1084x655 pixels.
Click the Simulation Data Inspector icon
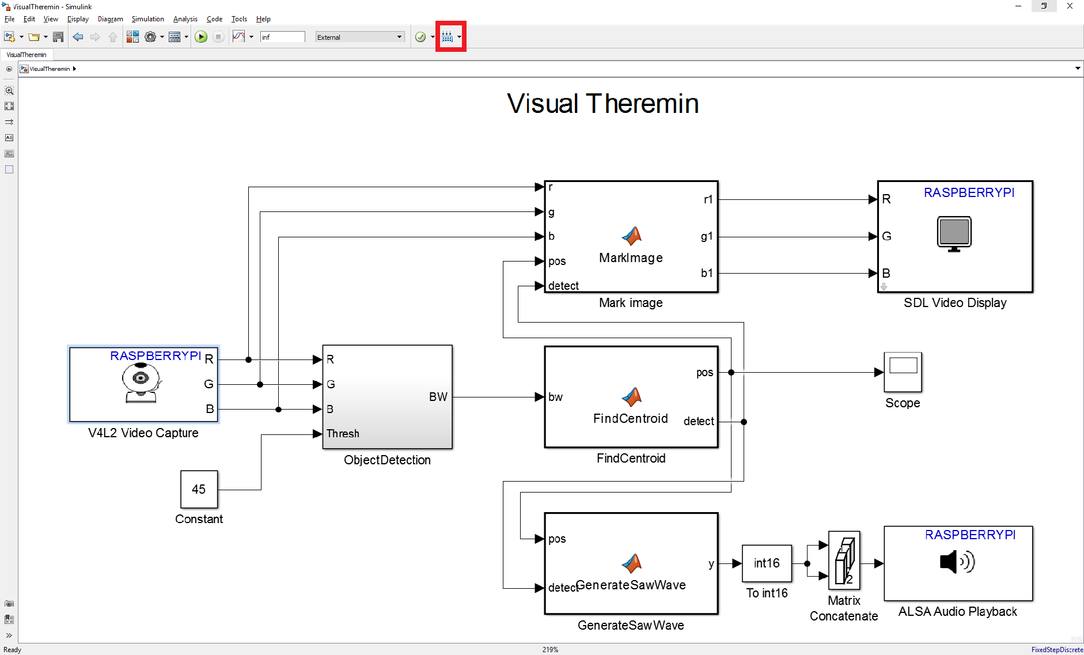click(x=238, y=36)
